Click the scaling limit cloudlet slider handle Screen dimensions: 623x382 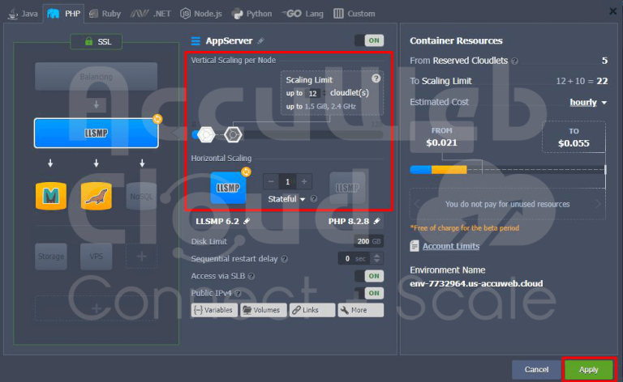pos(233,134)
